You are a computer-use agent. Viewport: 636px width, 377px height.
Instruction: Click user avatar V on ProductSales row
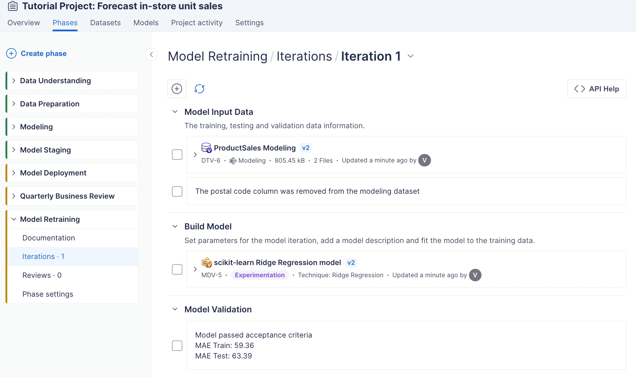point(424,160)
